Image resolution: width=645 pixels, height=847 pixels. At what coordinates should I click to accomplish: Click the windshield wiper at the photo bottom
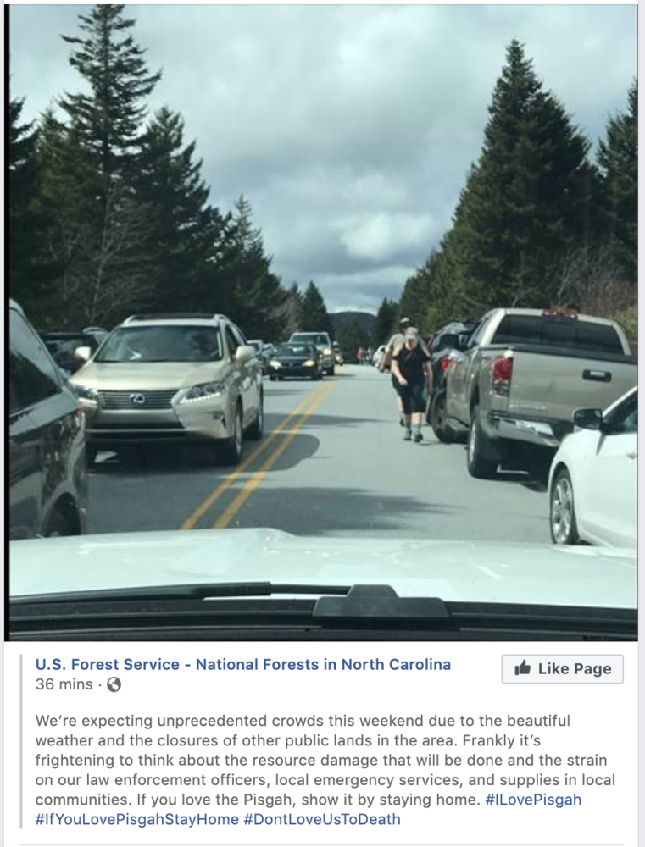(323, 600)
